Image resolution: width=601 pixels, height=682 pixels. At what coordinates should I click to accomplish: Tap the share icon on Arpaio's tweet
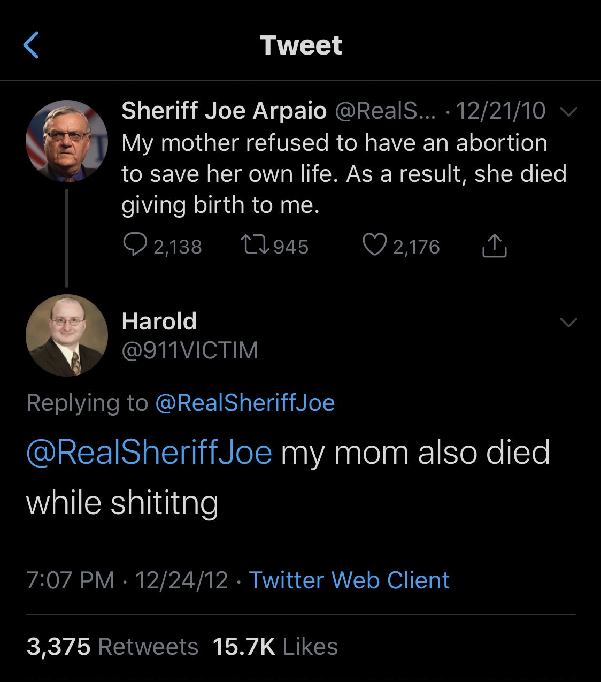click(x=494, y=246)
